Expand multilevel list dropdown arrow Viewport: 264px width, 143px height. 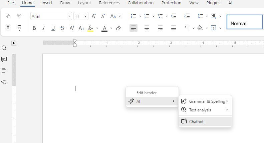pos(167,16)
